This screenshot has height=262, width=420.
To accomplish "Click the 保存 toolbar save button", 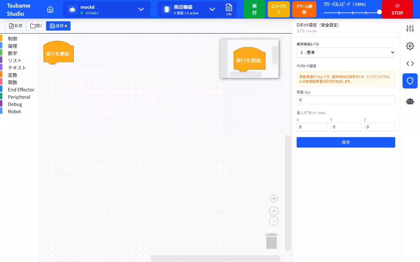I will [58, 26].
